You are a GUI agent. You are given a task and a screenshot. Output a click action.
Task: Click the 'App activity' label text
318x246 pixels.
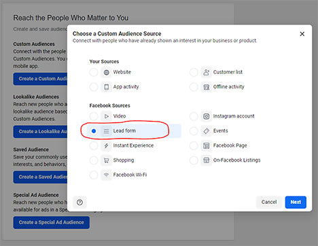coord(126,87)
